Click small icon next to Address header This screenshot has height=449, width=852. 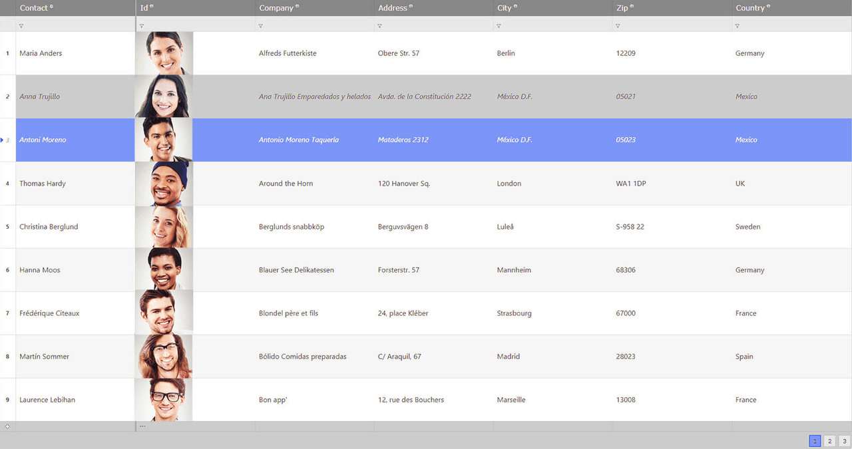pyautogui.click(x=411, y=6)
